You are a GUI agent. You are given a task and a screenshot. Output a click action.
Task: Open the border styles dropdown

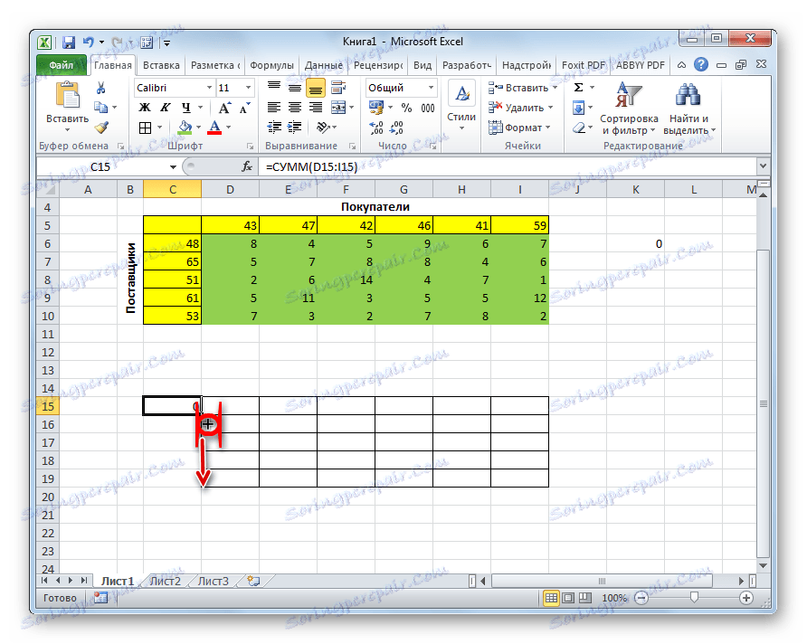pos(158,125)
